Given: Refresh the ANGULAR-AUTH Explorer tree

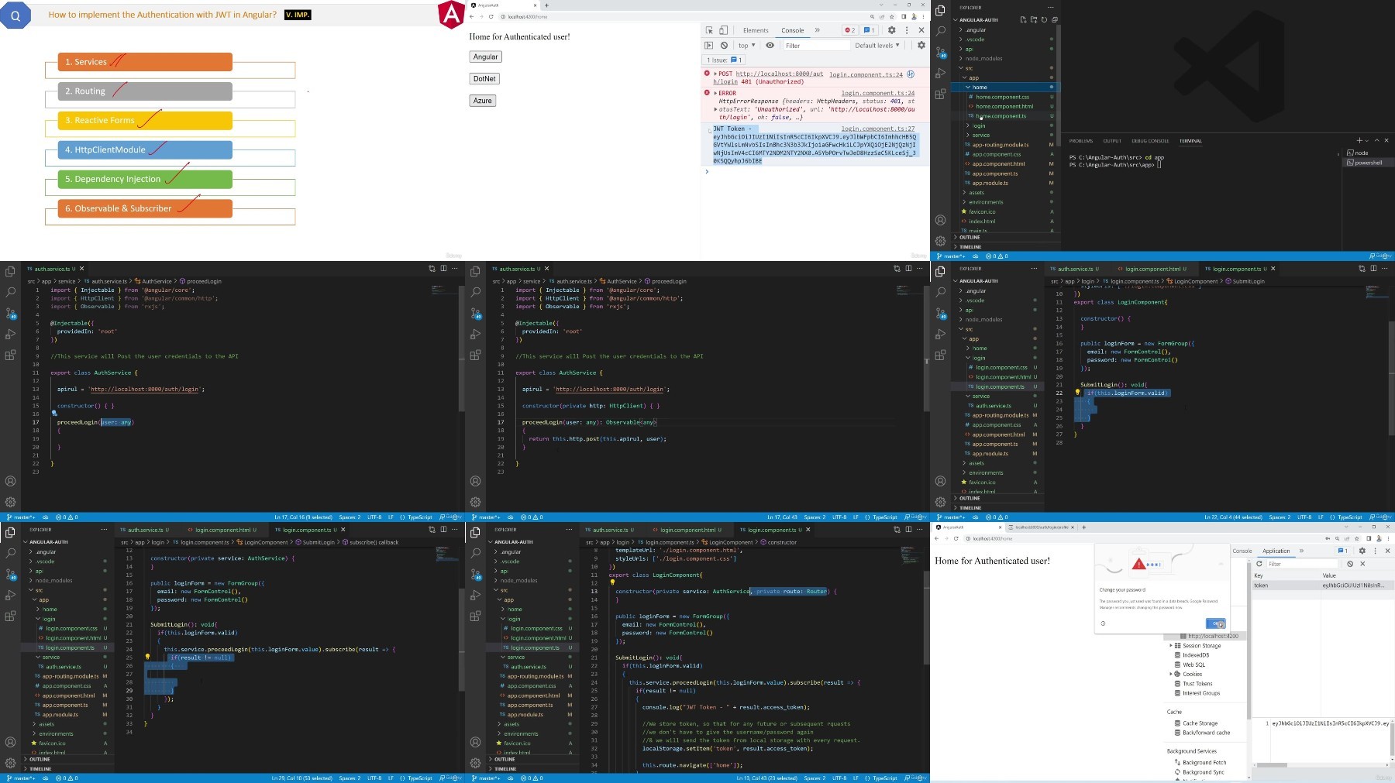Looking at the screenshot, I should [1044, 19].
